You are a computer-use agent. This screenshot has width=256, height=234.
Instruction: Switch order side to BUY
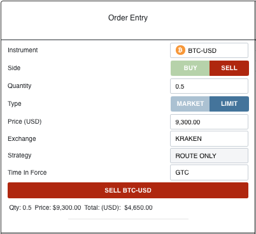coord(190,68)
